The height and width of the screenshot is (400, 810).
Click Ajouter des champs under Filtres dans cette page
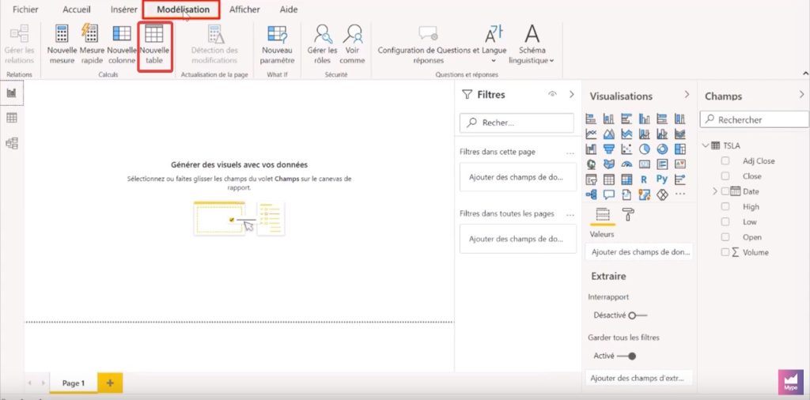518,177
